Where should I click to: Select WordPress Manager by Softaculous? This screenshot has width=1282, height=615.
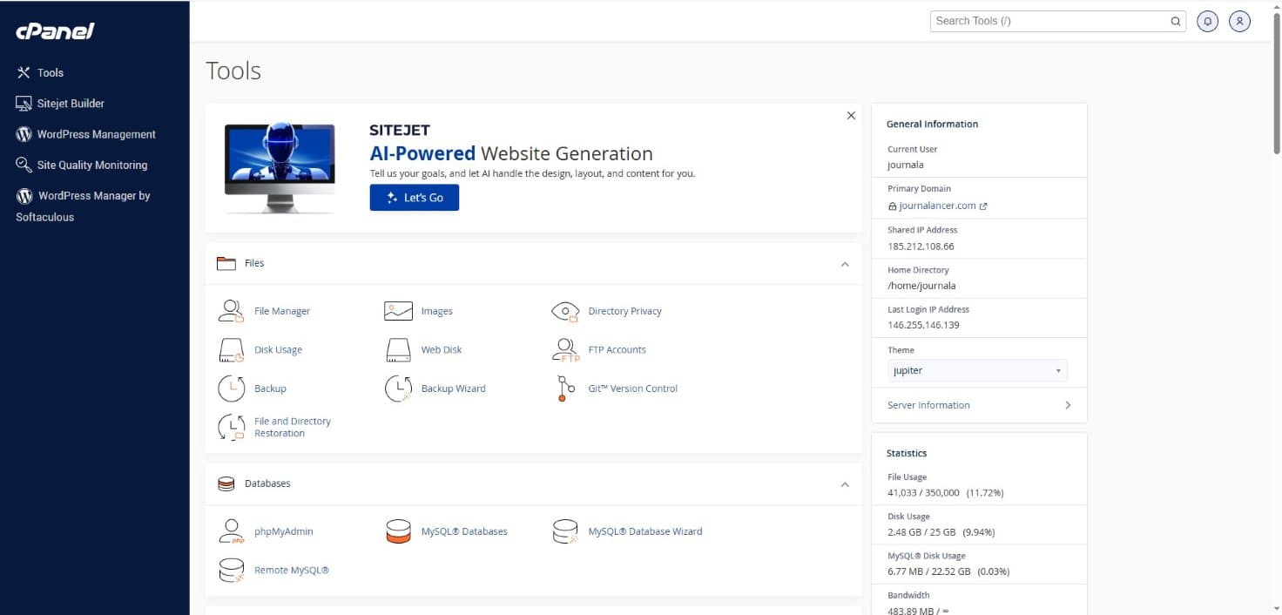[84, 206]
